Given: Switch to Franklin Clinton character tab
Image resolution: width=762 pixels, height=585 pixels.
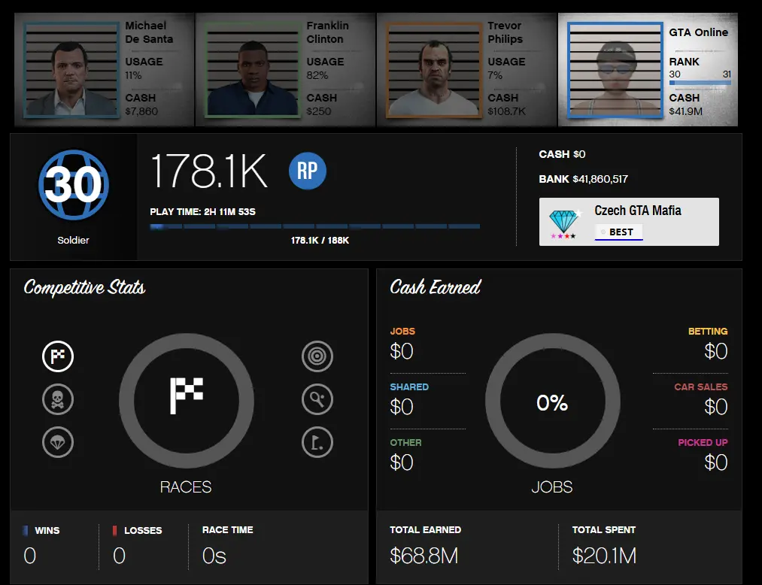Looking at the screenshot, I should click(x=285, y=69).
